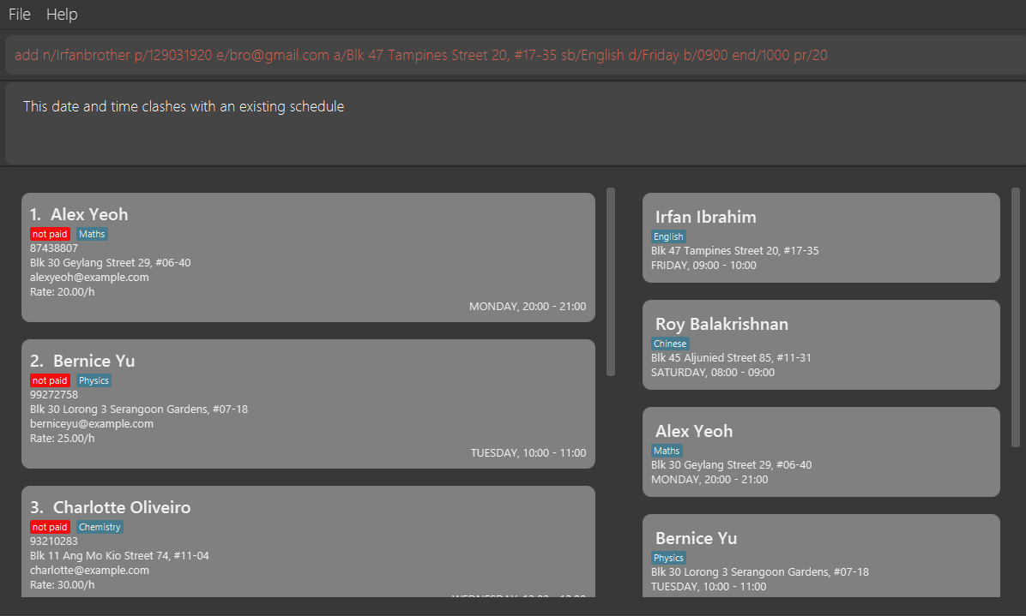Click address Blk 11 Ang Mo Kio Street
This screenshot has width=1026, height=616.
coord(119,556)
